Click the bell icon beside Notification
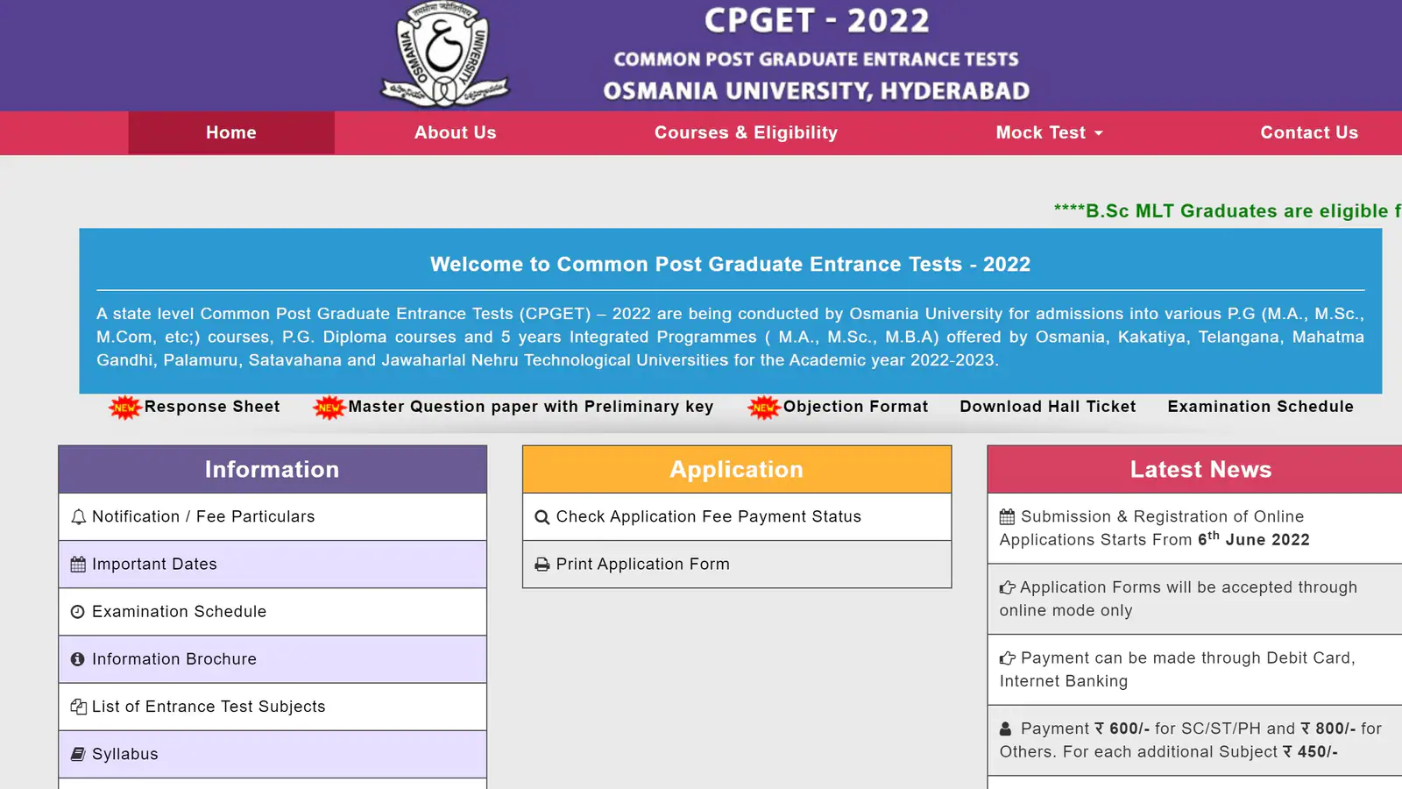1402x789 pixels. pyautogui.click(x=78, y=517)
